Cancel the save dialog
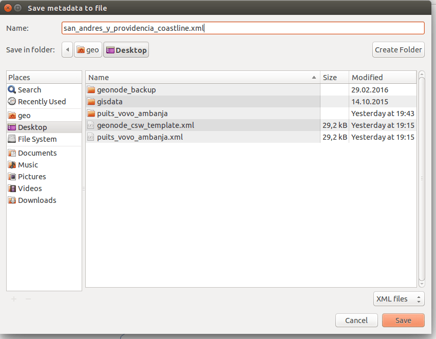Screen dimensions: 436x339 click(x=356, y=321)
